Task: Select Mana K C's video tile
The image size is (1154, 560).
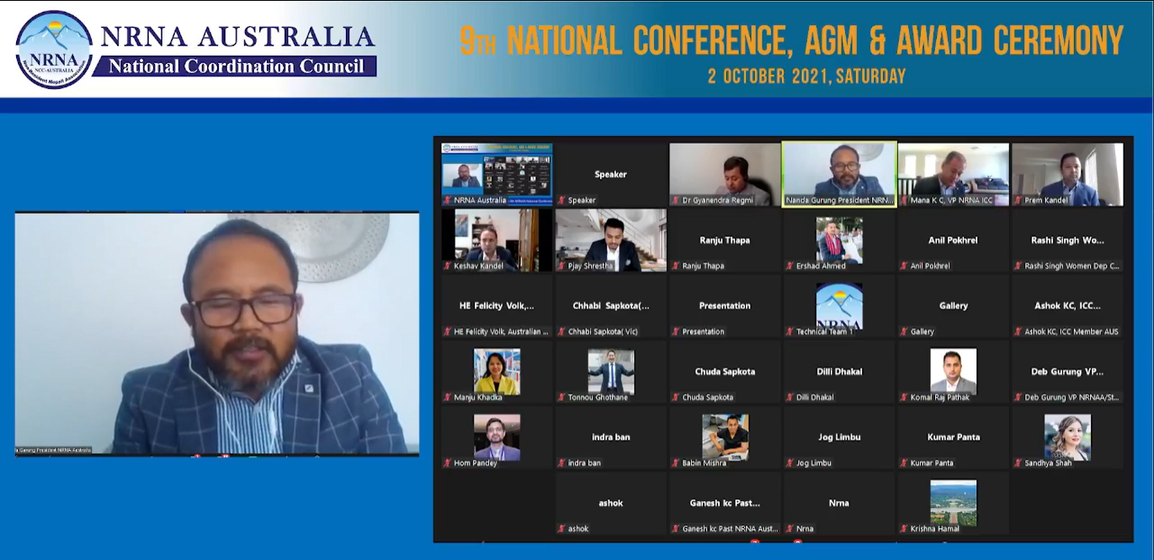Action: 953,173
